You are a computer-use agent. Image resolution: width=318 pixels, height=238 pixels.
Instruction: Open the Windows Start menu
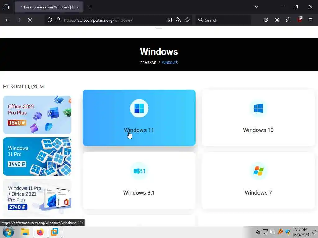point(8,232)
